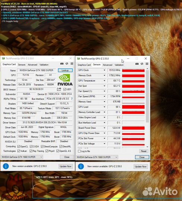Screen dimensions: 182x201
Task: Toggle the CUDA checkbox
Action: click(31, 146)
